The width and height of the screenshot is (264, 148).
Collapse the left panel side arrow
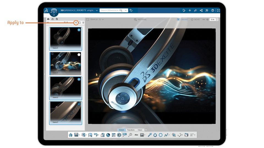pyautogui.click(x=45, y=74)
